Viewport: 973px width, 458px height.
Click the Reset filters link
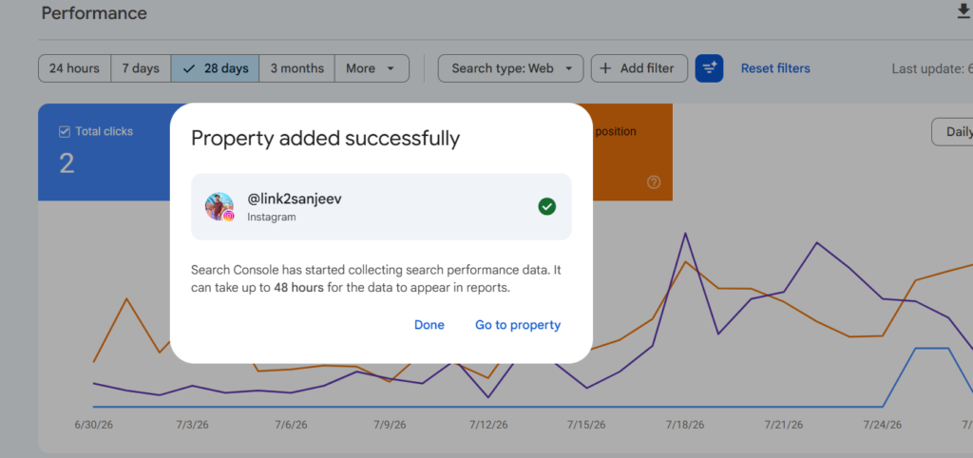point(775,68)
